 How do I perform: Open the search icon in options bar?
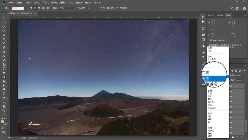[x=232, y=8]
